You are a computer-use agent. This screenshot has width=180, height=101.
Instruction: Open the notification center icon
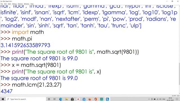coord(177,99)
